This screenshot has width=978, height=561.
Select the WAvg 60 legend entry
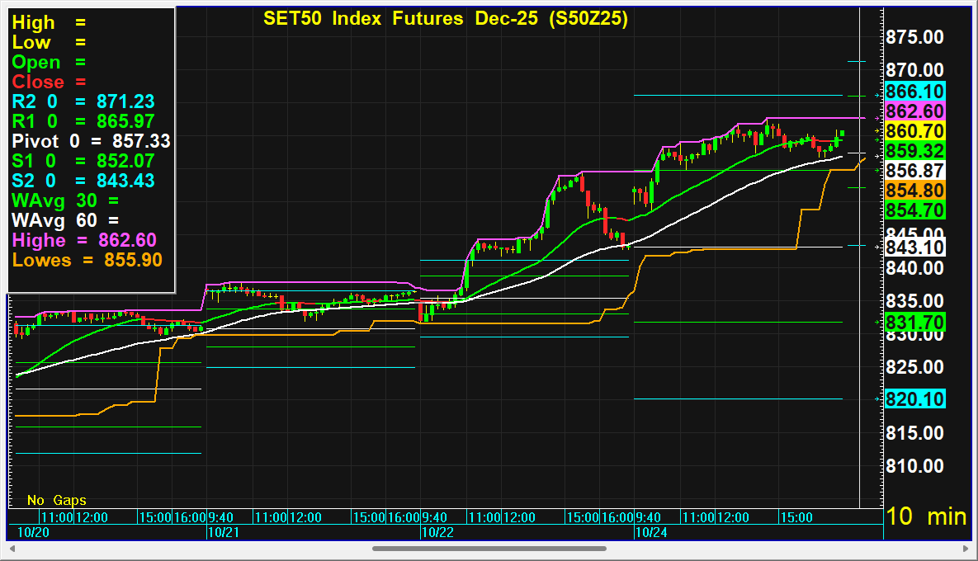(x=65, y=219)
